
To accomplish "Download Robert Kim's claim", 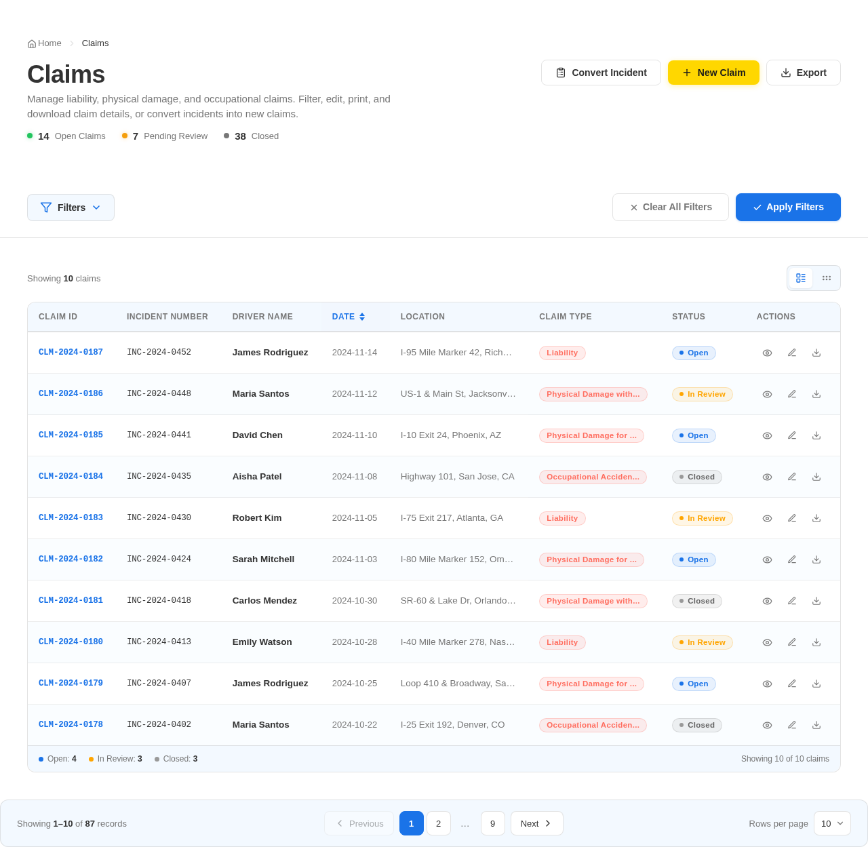I will (816, 518).
